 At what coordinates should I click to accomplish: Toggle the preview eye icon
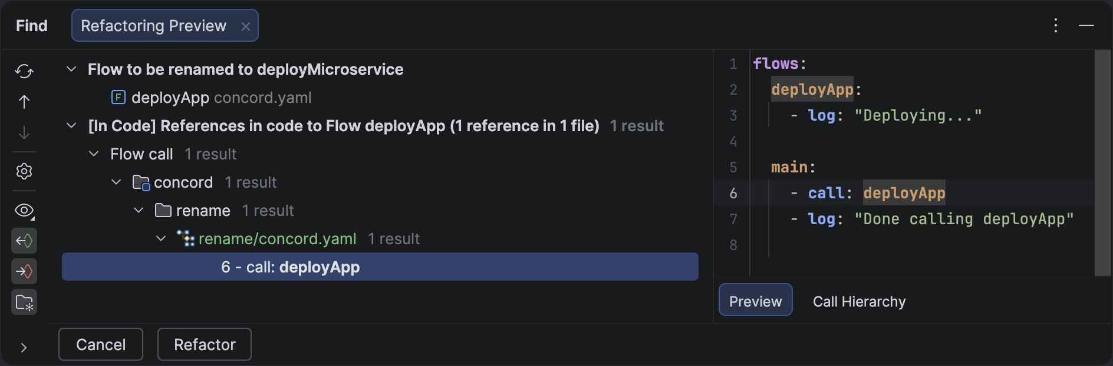24,210
